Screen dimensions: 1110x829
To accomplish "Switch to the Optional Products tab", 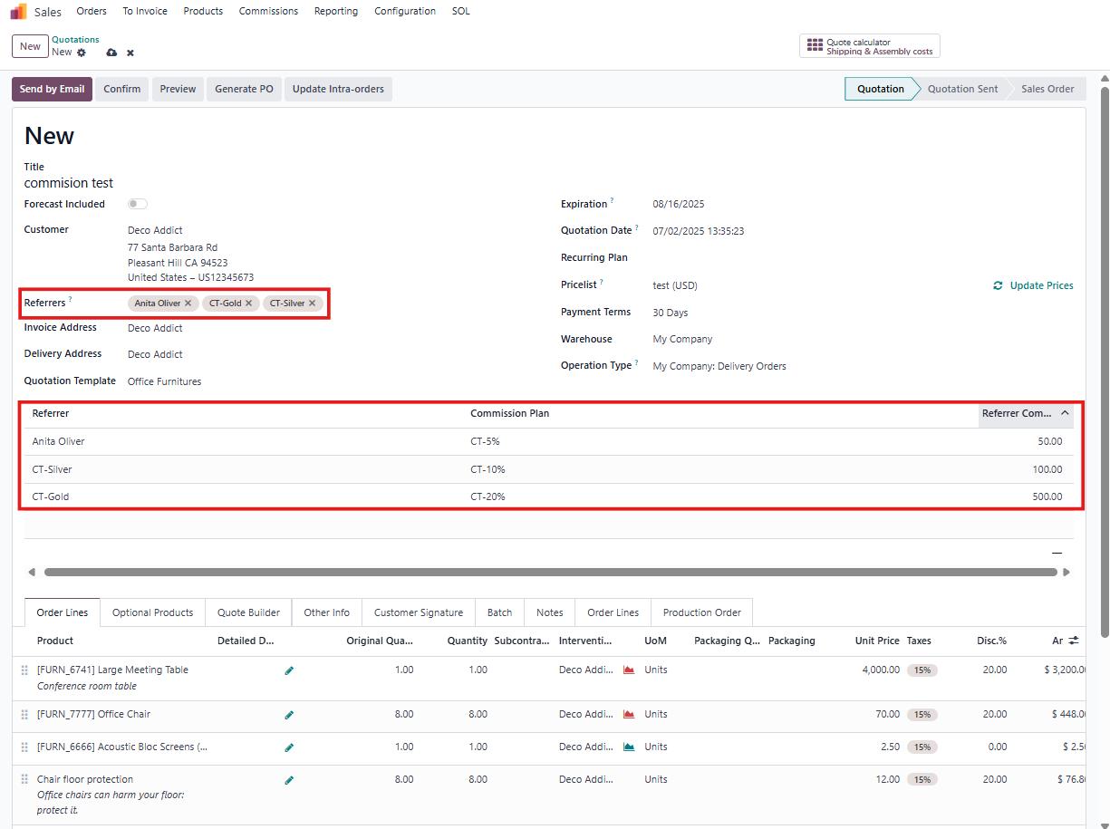I will point(152,612).
